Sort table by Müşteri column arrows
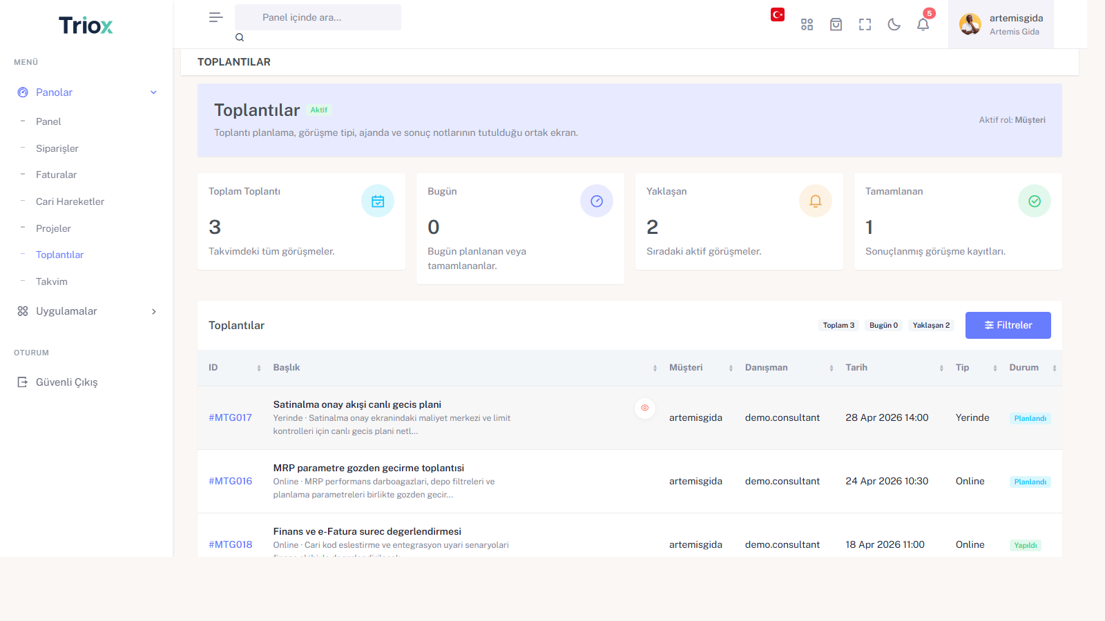 click(731, 368)
